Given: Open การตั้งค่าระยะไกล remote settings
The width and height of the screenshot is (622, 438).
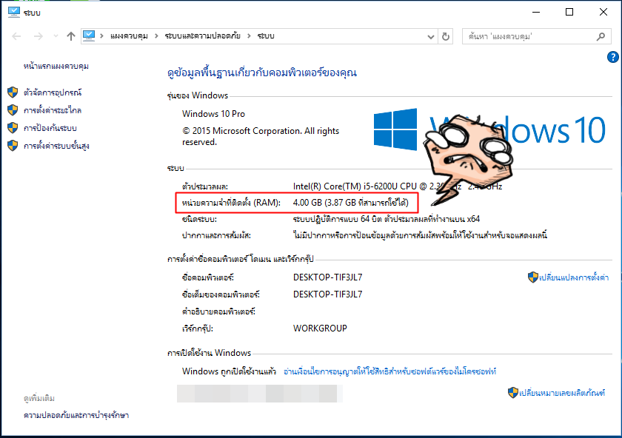Looking at the screenshot, I should point(53,110).
